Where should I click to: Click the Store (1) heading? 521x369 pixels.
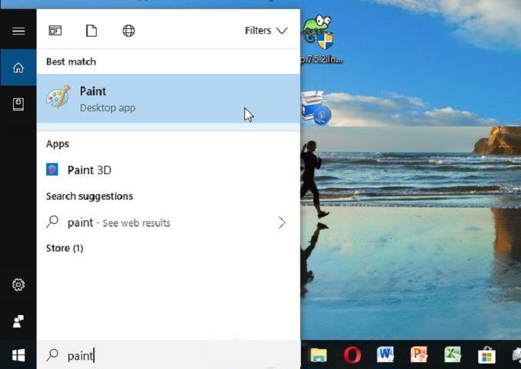[64, 248]
